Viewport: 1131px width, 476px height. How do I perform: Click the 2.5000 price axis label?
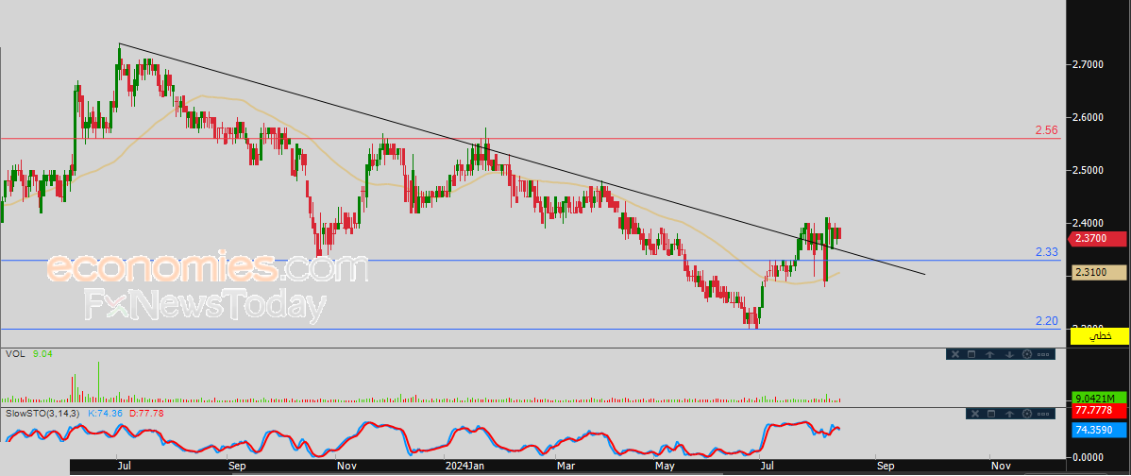point(1088,170)
